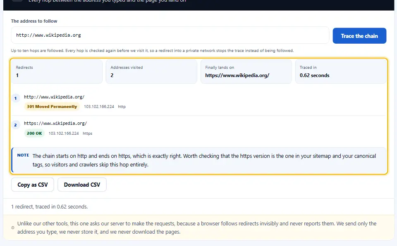Click the https protocol label on hop 2

[x=87, y=133]
